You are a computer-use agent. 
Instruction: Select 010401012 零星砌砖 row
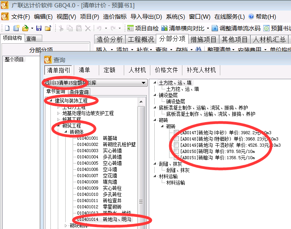click(x=99, y=206)
